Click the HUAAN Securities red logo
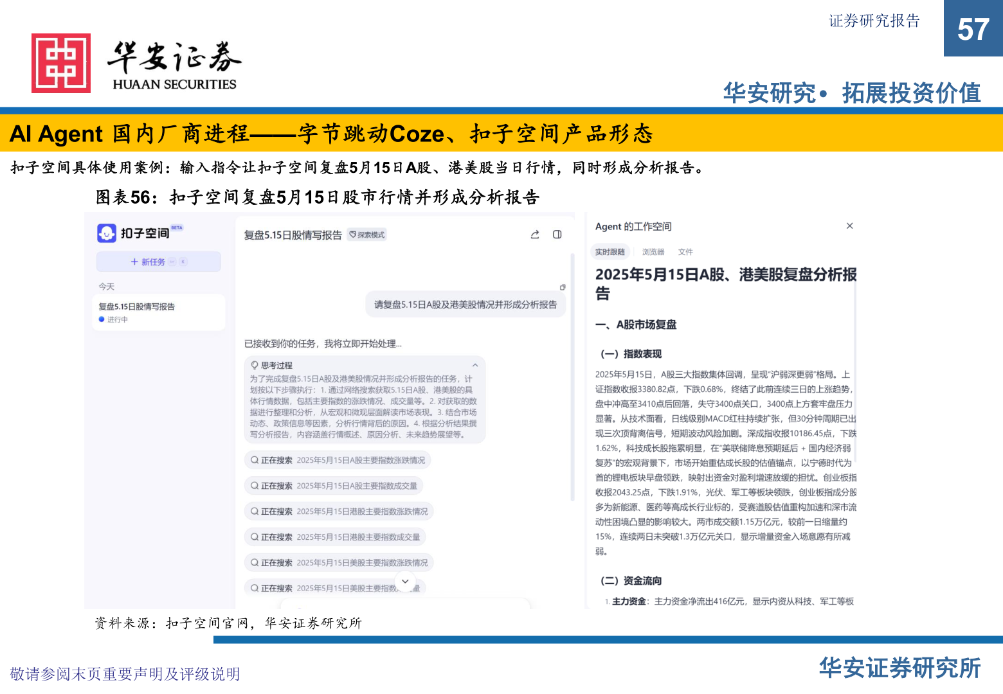1003x694 pixels. pos(61,63)
